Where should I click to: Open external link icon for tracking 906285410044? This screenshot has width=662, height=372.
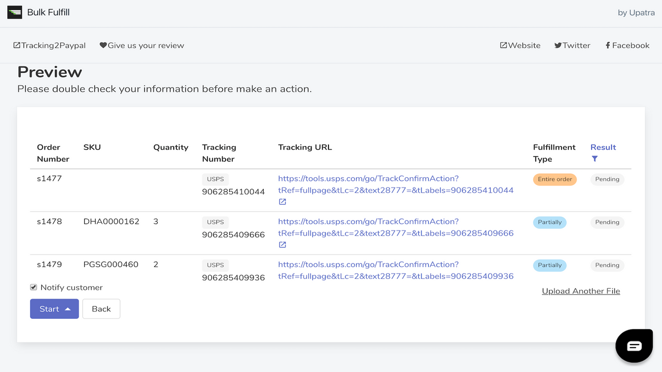coord(282,202)
